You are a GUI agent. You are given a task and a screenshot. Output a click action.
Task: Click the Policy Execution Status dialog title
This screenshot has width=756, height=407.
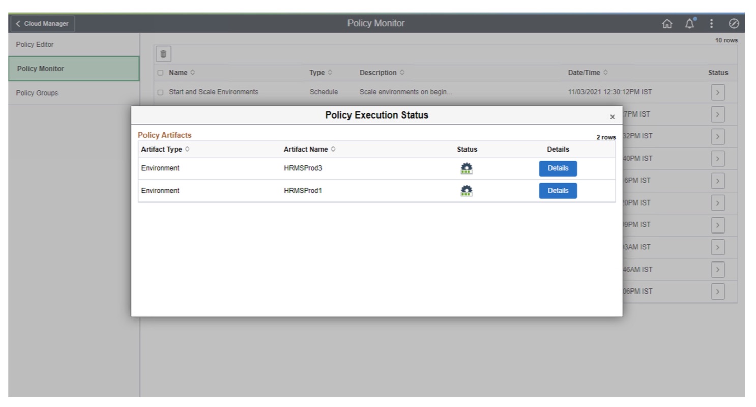377,115
